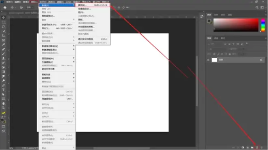Select the Hand tool
The image size is (268, 150).
coord(3,104)
